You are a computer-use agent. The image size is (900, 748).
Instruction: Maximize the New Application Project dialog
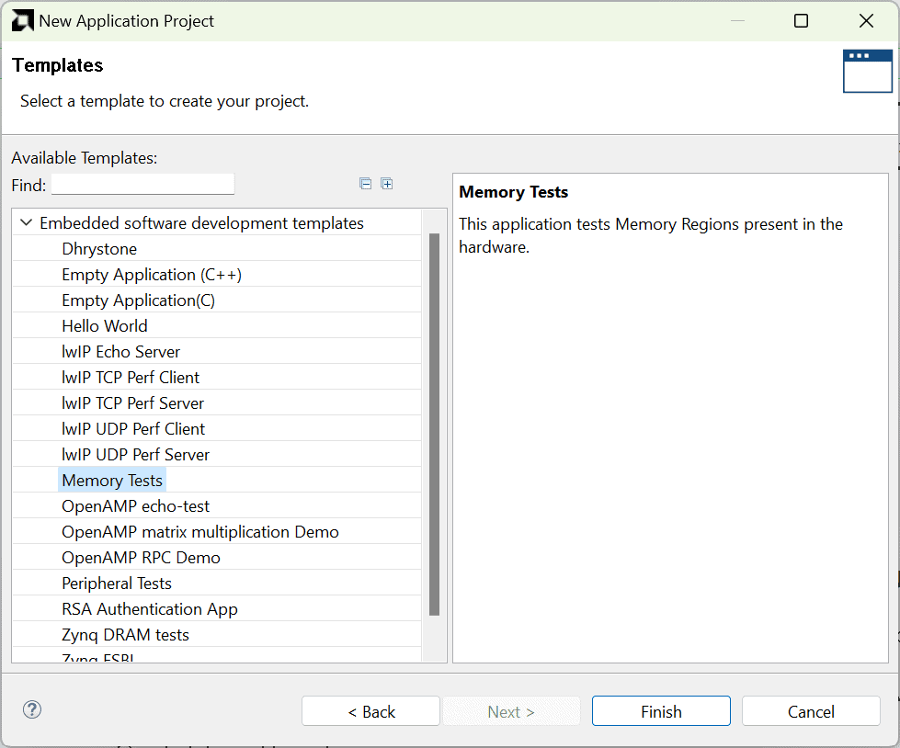click(801, 20)
